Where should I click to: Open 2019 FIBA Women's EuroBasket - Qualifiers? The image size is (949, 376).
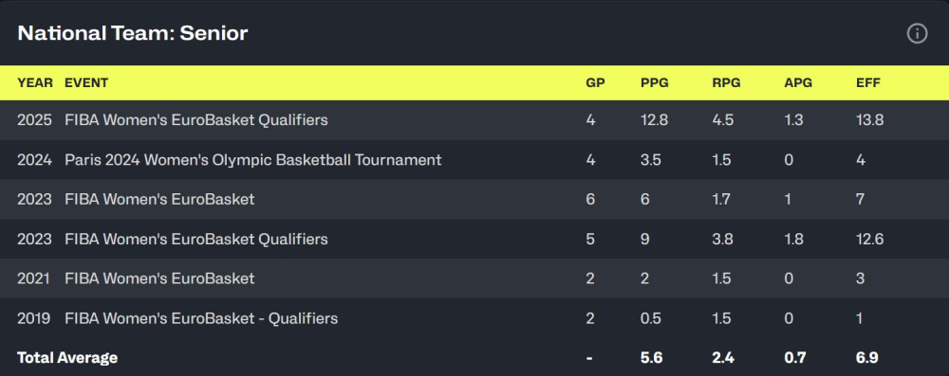[201, 318]
